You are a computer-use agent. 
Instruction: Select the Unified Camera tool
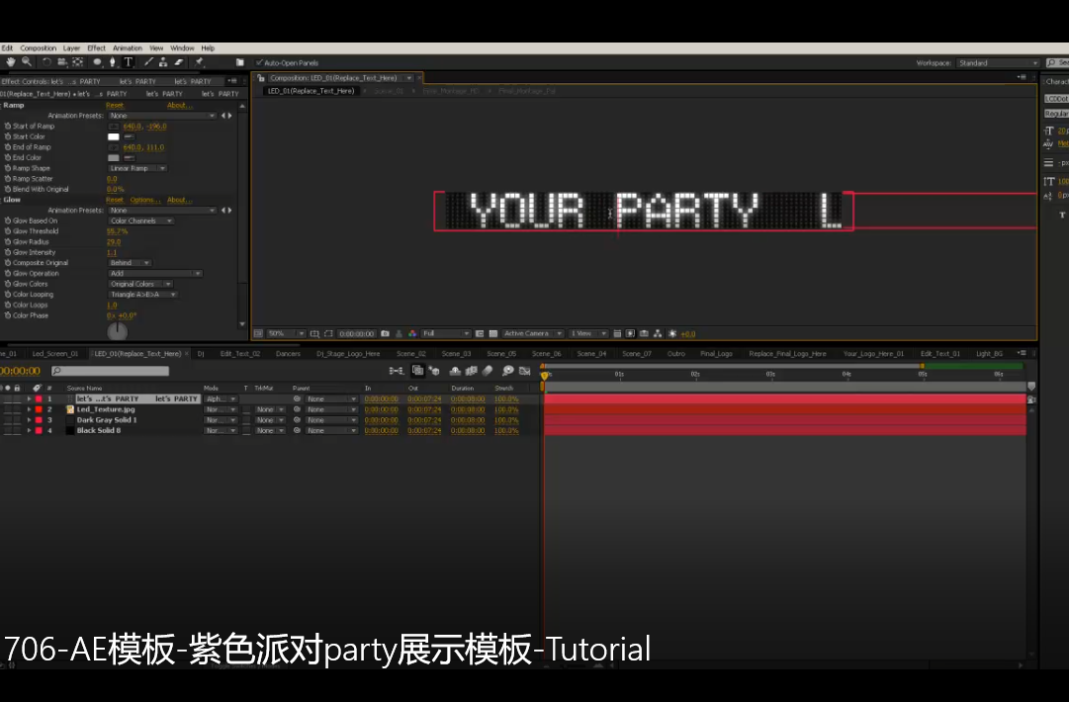pyautogui.click(x=62, y=62)
